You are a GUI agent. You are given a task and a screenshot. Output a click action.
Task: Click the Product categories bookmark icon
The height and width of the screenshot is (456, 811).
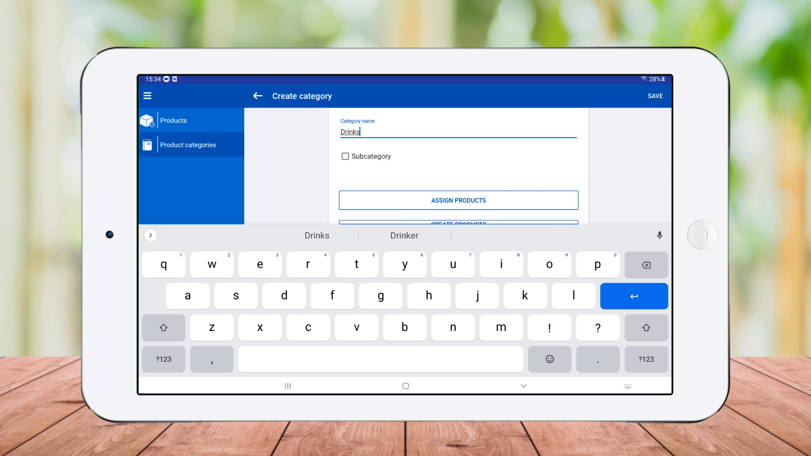tap(147, 145)
